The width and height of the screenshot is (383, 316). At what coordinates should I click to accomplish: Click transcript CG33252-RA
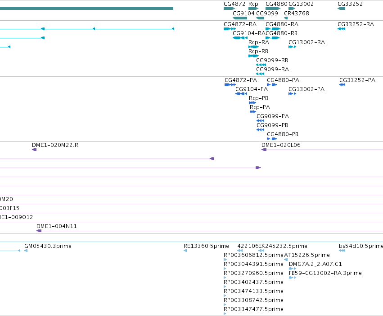(x=356, y=24)
